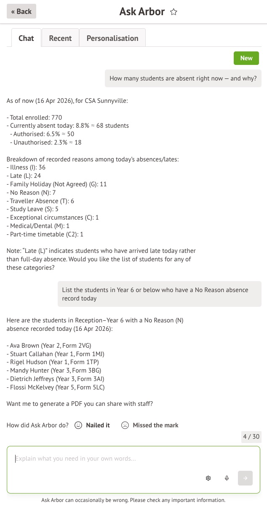The height and width of the screenshot is (507, 267).
Task: Click the "Ask Arbor can occasionally be wrong" disclaimer
Action: coord(133,500)
